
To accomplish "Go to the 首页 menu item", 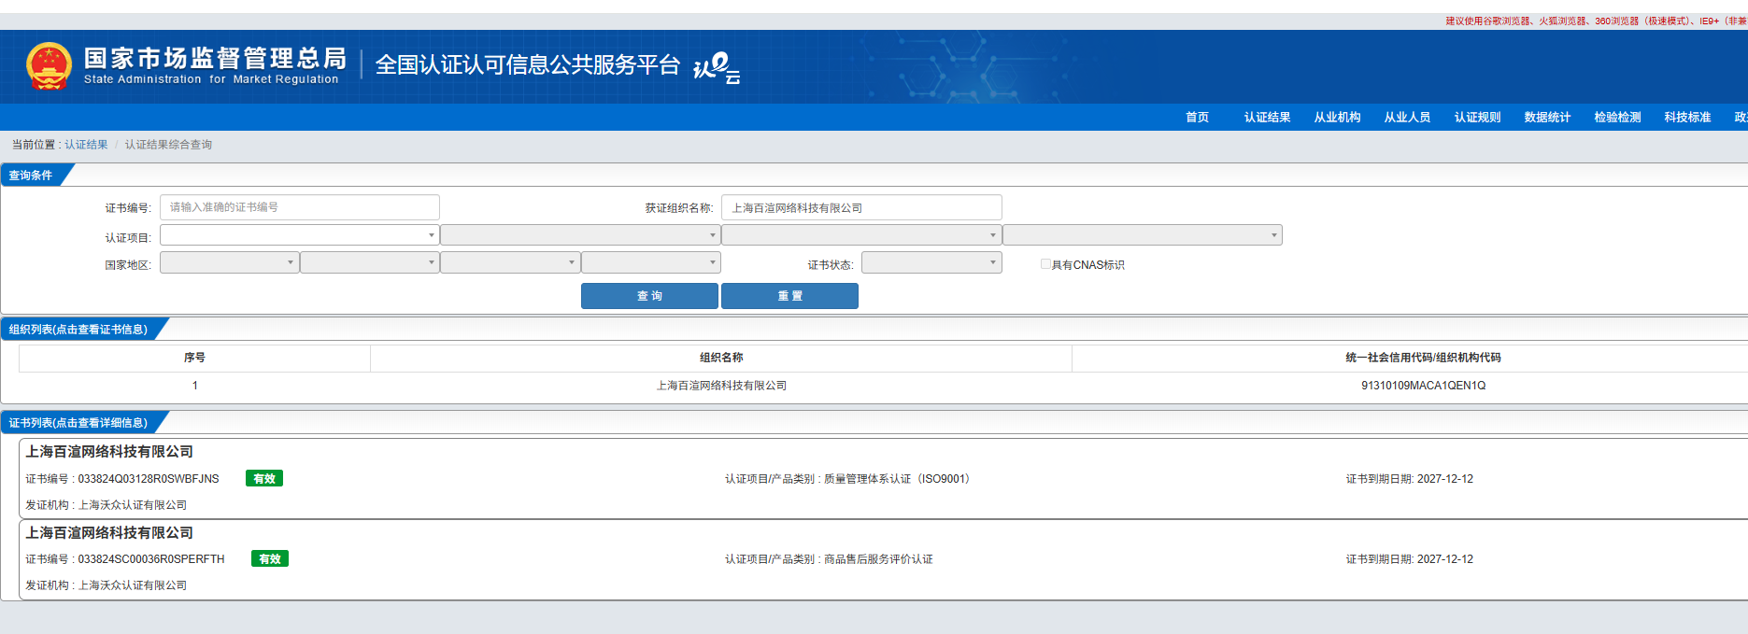I will (1197, 118).
